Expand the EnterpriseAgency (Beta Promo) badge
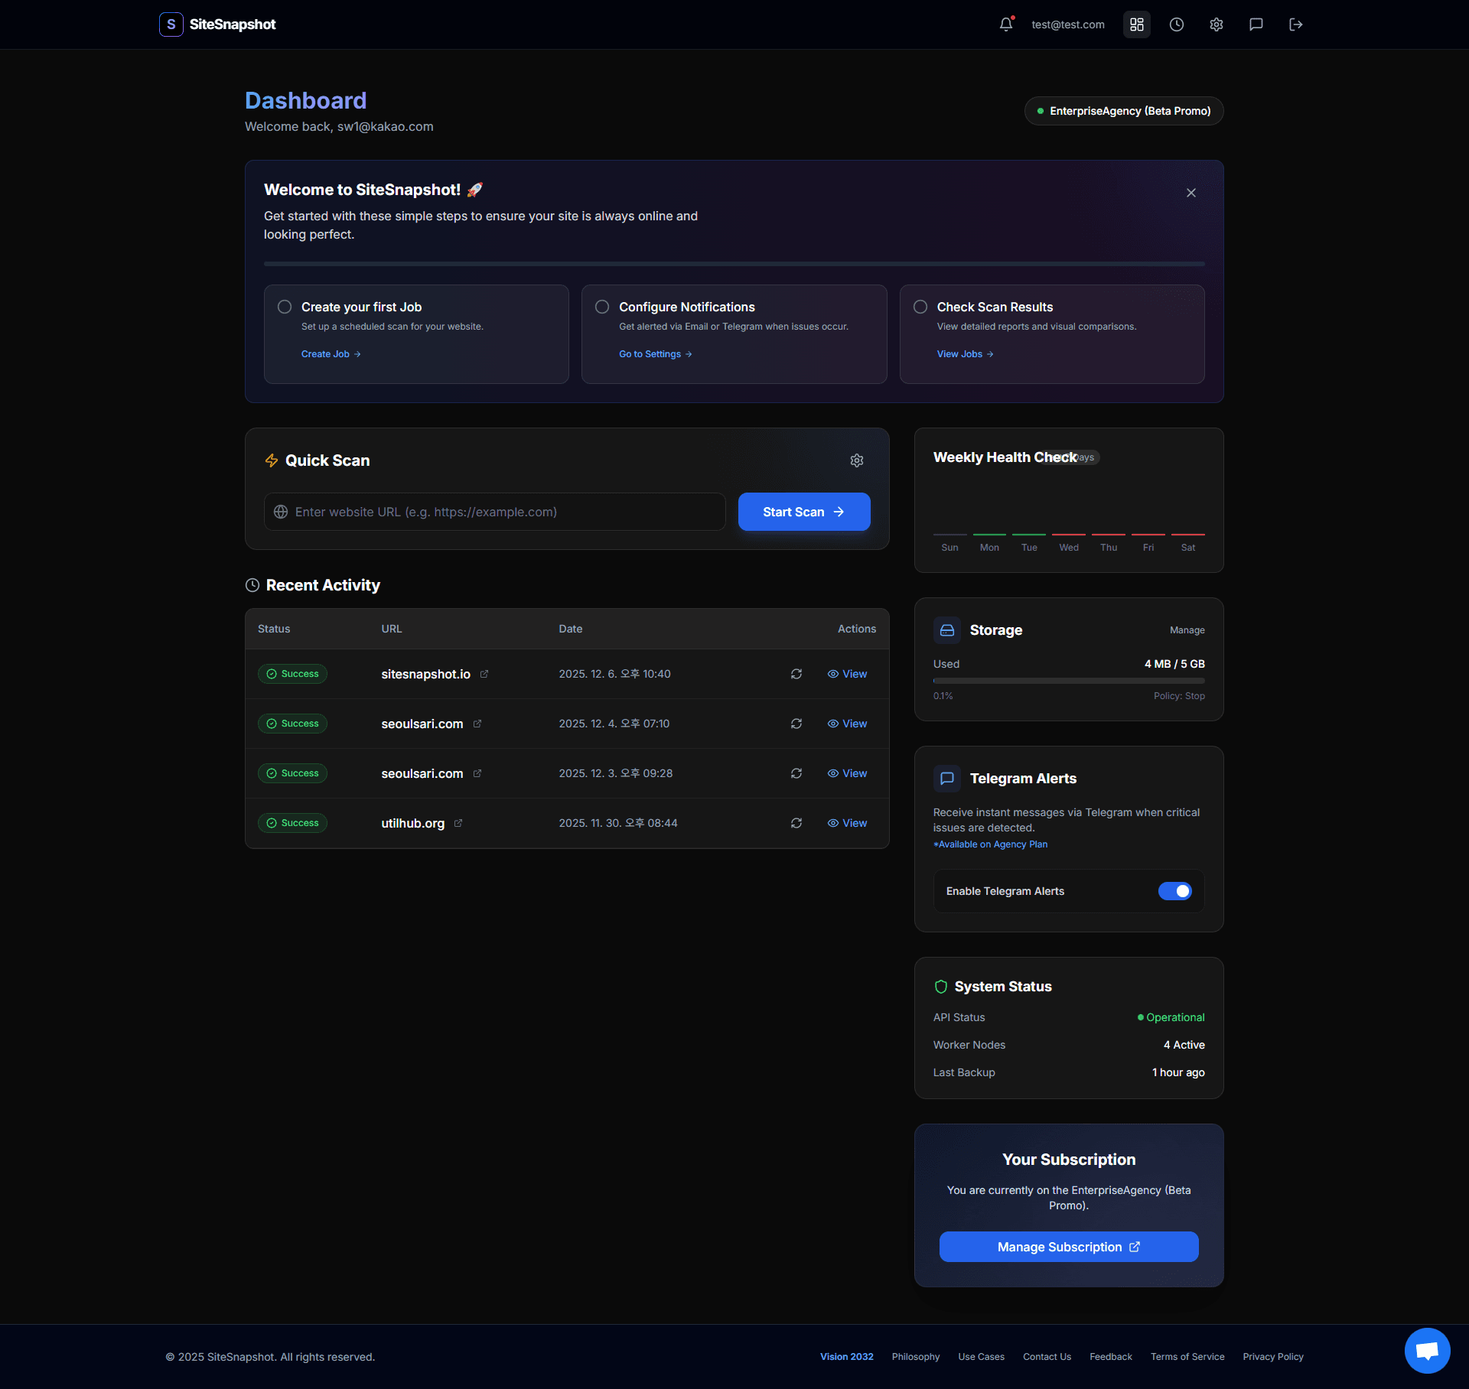 click(x=1123, y=110)
